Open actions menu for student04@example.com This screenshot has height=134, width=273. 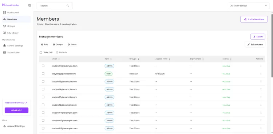tap(261, 113)
